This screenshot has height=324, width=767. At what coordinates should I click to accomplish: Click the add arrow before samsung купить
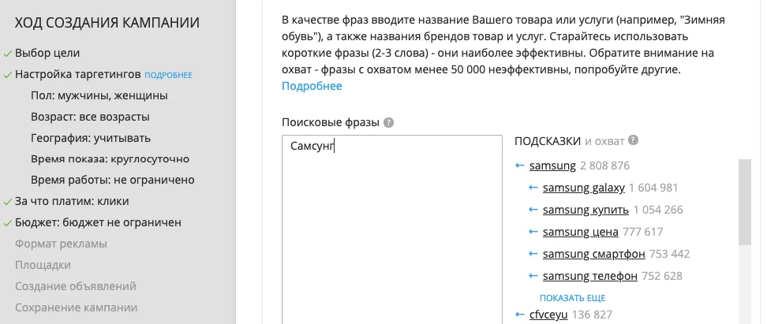[533, 210]
